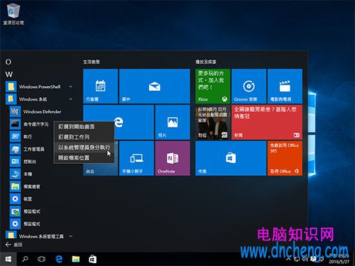Image resolution: width=355 pixels, height=266 pixels.
Task: Open the 電影與電視 movies tile
Action: coord(285,87)
